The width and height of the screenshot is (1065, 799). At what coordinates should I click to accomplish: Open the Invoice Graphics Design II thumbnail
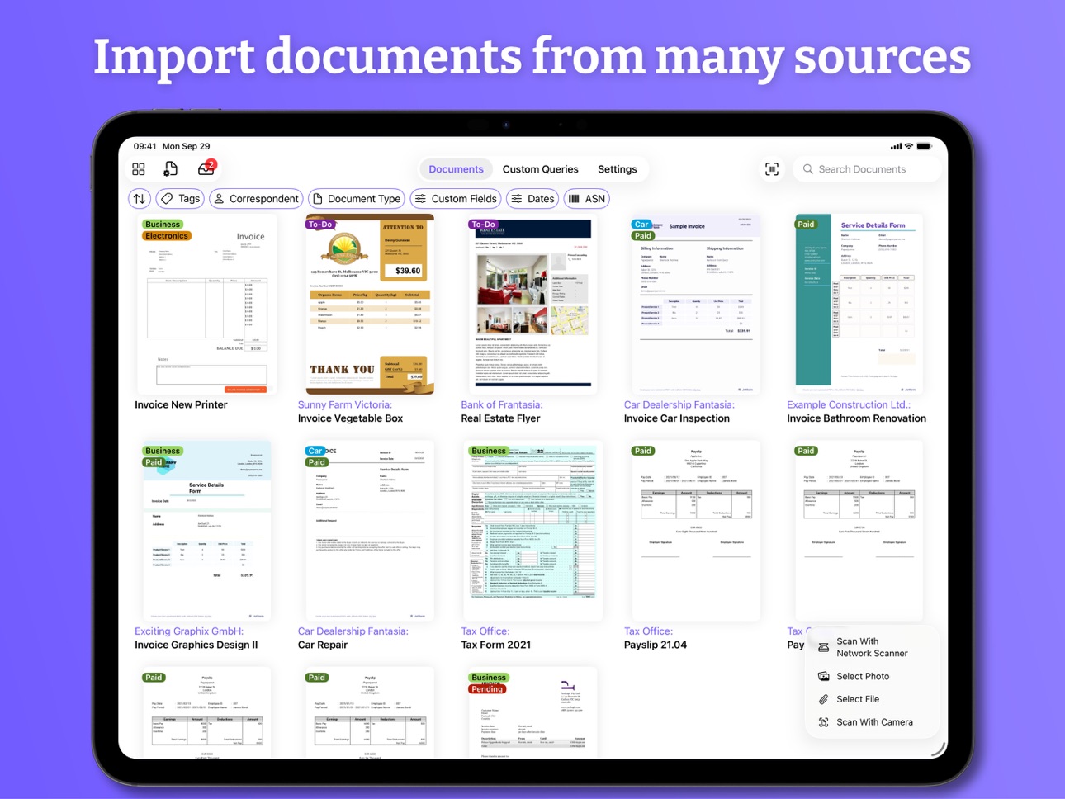[x=206, y=531]
